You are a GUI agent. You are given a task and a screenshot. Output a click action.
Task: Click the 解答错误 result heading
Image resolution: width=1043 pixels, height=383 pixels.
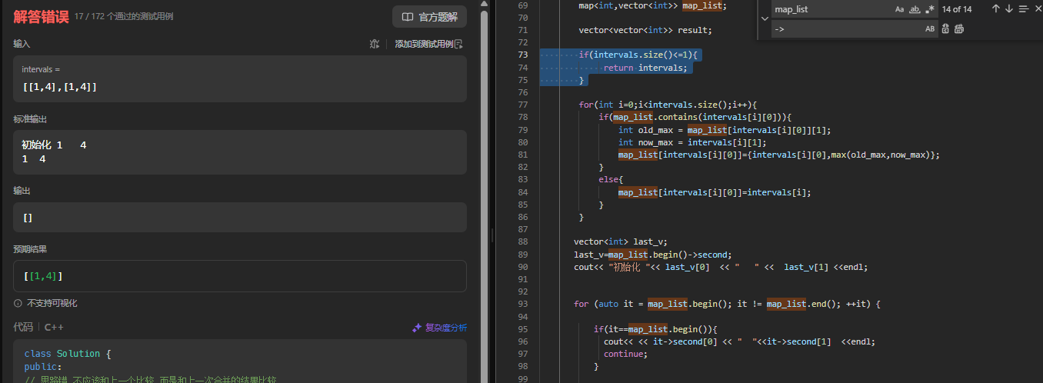point(41,16)
